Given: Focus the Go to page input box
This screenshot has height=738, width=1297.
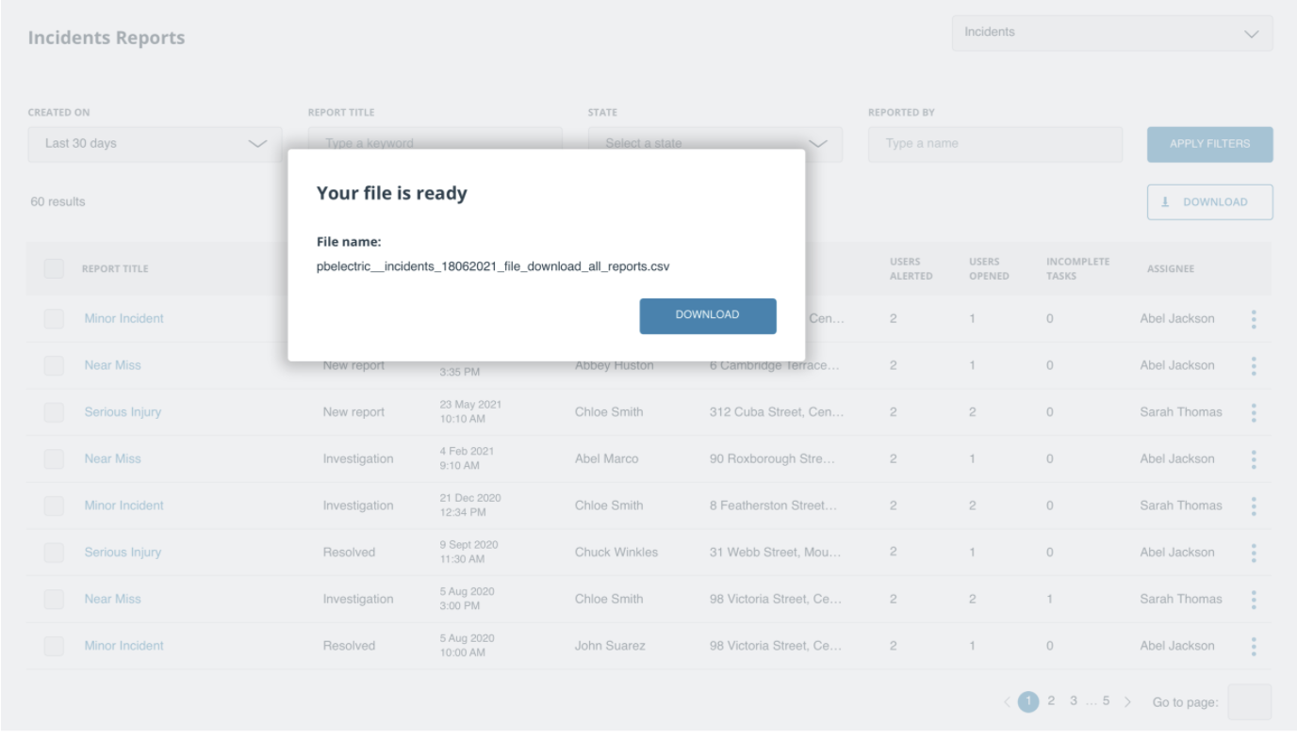Looking at the screenshot, I should click(1250, 702).
